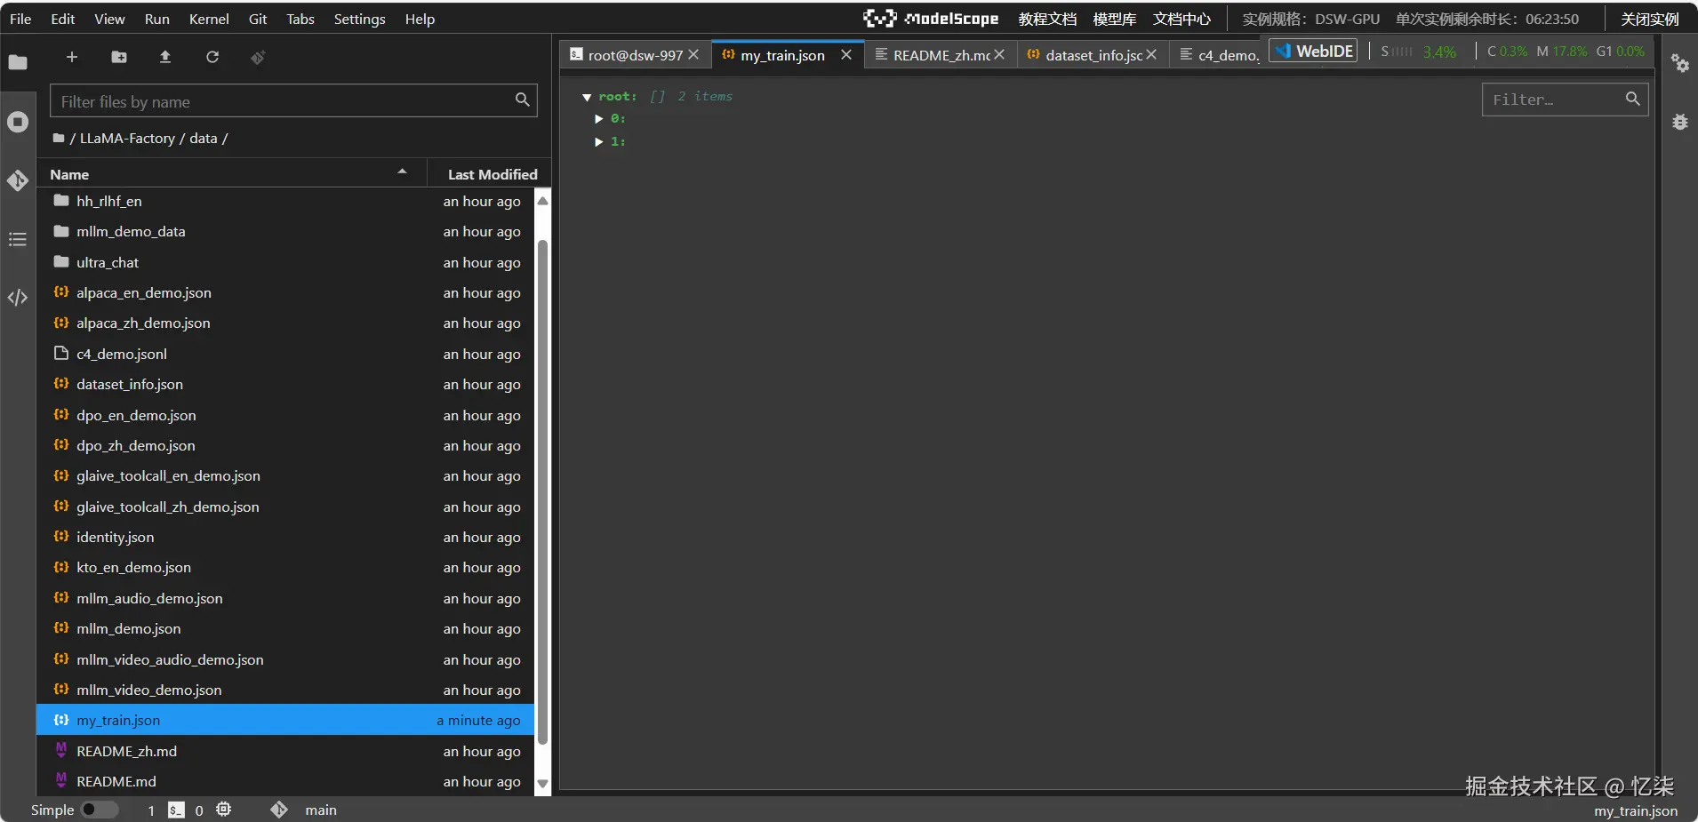Open the File menu
1698x822 pixels.
pyautogui.click(x=20, y=19)
